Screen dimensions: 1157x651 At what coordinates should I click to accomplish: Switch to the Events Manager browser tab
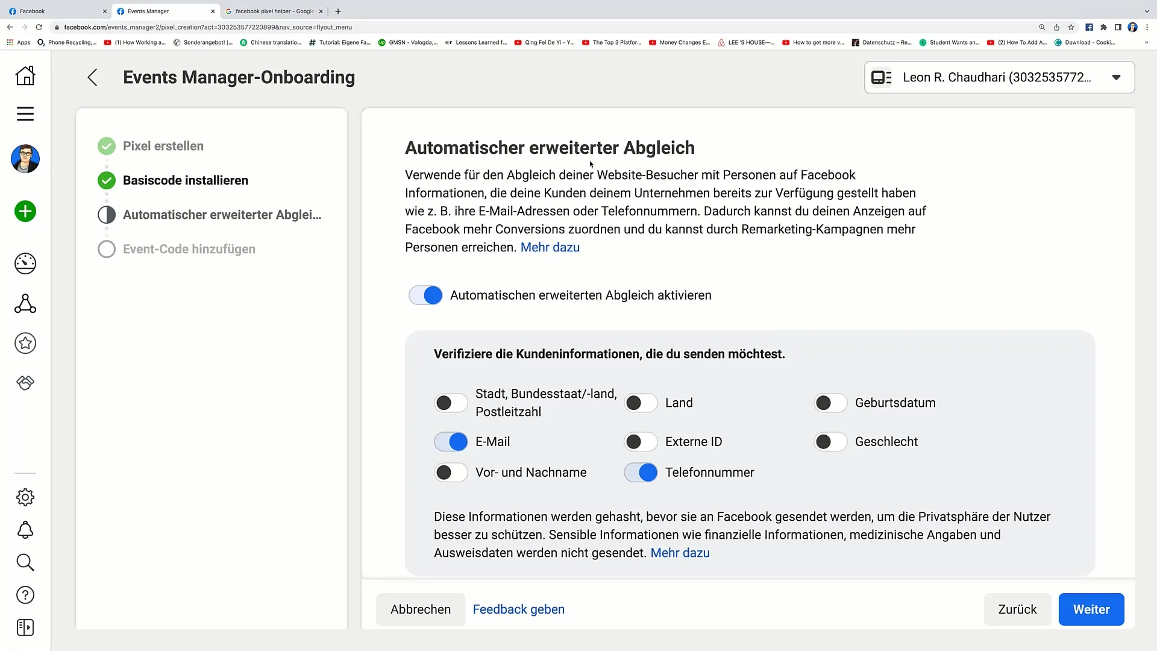(x=163, y=11)
